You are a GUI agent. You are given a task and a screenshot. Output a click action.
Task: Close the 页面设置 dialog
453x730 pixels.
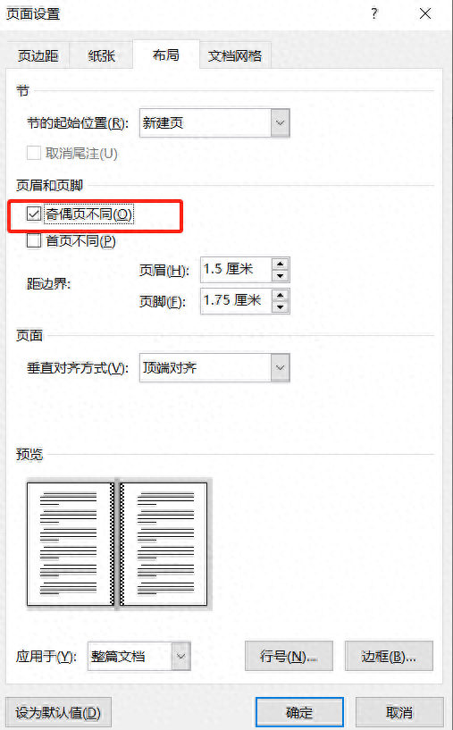click(425, 13)
